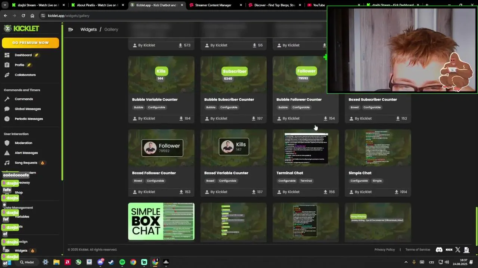Open Song Requests
This screenshot has width=478, height=268.
tap(26, 163)
